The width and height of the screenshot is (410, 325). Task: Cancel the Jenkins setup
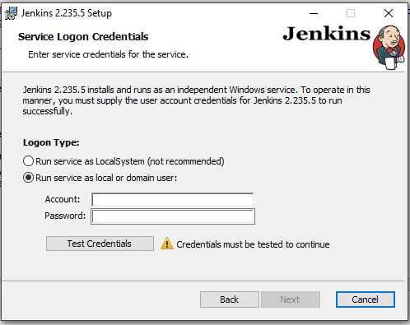pos(366,299)
